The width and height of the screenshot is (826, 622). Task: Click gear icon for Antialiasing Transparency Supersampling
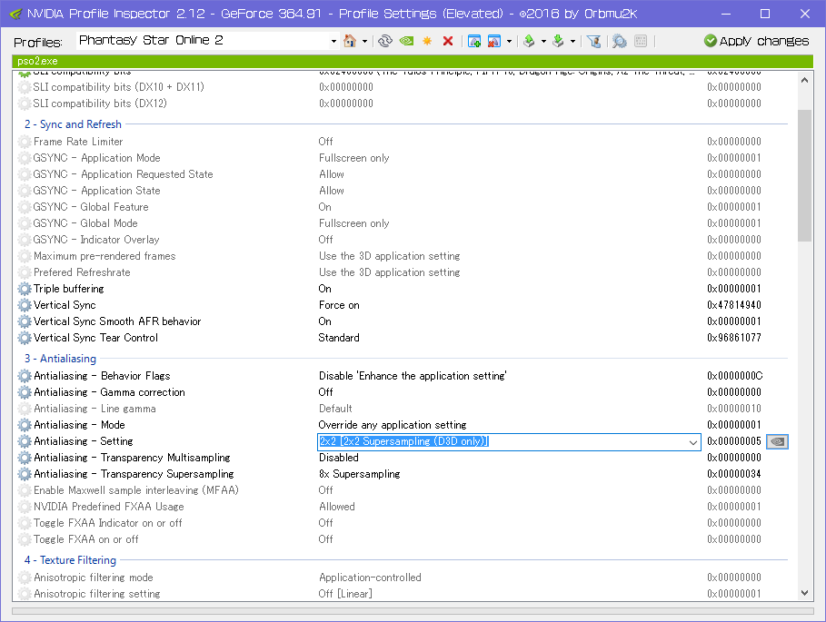(25, 474)
